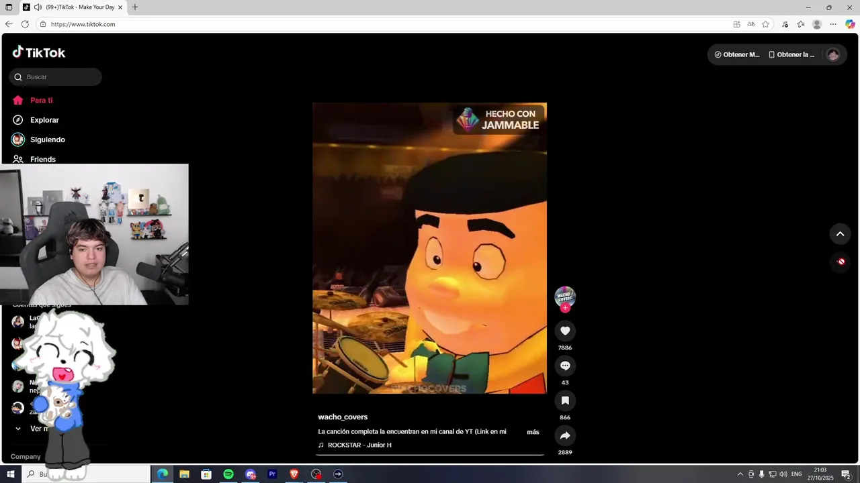Open browser favorites list icon
860x483 pixels.
(801, 24)
